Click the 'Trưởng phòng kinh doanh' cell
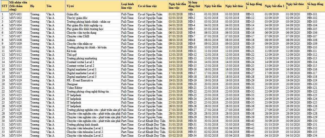325x138 pixels. (93, 124)
